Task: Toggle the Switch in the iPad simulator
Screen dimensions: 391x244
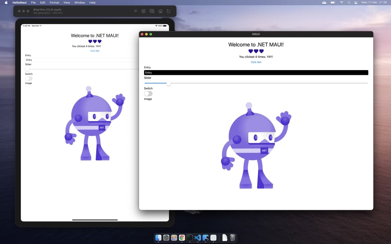Action: pyautogui.click(x=29, y=79)
